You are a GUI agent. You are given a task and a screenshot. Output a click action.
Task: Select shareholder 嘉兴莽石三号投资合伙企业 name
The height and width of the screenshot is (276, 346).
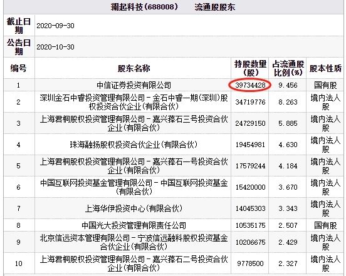click(134, 123)
